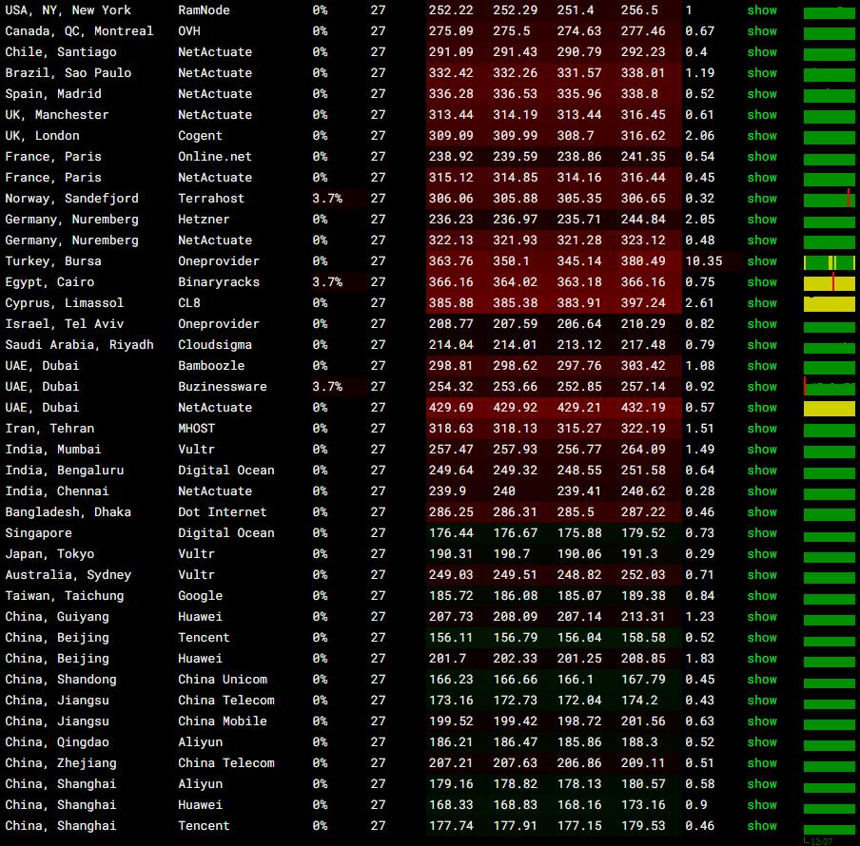Open show link for UK, Manchester
The width and height of the screenshot is (860, 846).
click(x=762, y=114)
